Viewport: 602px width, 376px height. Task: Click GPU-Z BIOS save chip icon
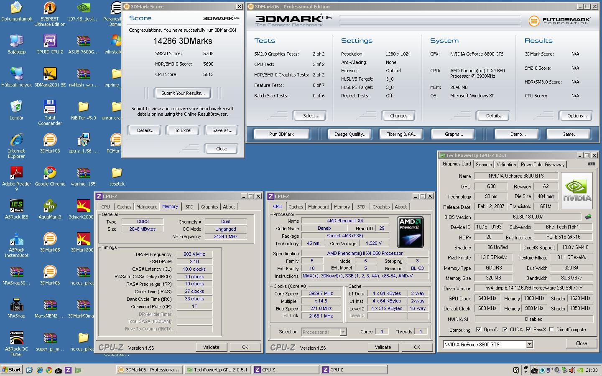click(588, 217)
